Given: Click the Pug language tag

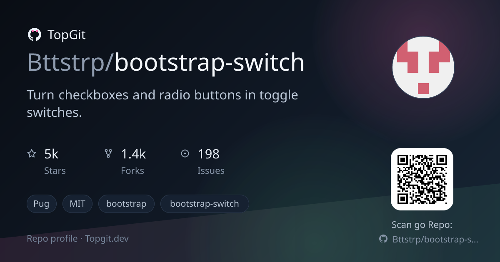Looking at the screenshot, I should (42, 204).
